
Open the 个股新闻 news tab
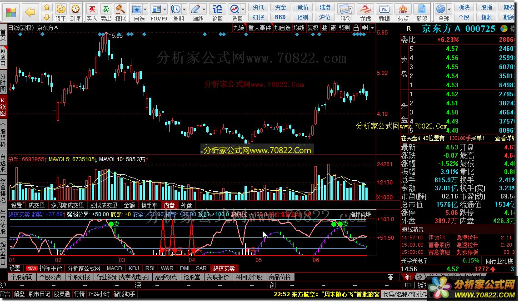[x=22, y=277]
